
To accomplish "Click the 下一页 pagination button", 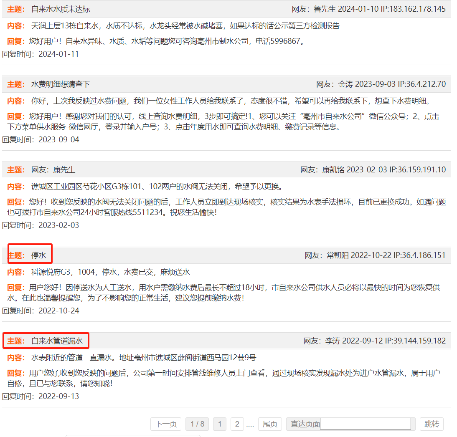I will [x=166, y=424].
